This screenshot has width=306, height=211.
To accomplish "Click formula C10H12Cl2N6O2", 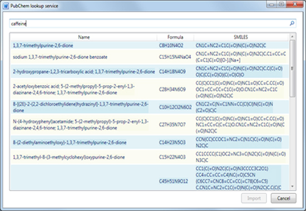I will [x=175, y=107].
